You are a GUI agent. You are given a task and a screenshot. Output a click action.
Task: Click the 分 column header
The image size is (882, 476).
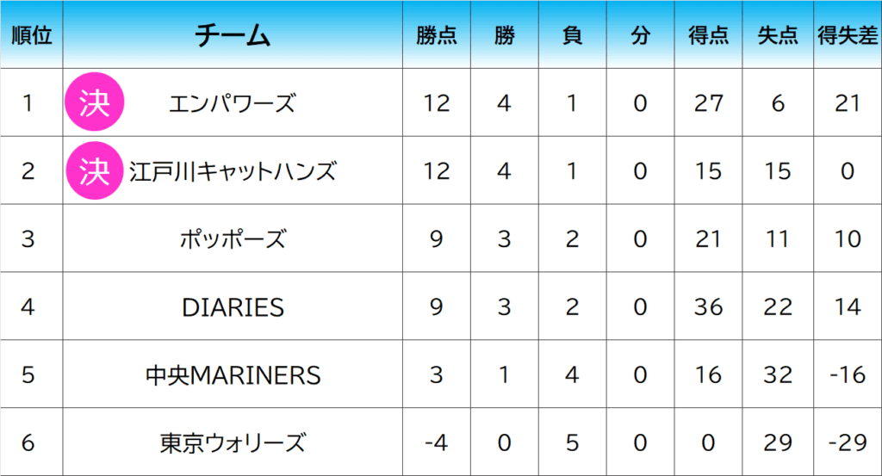coord(640,34)
